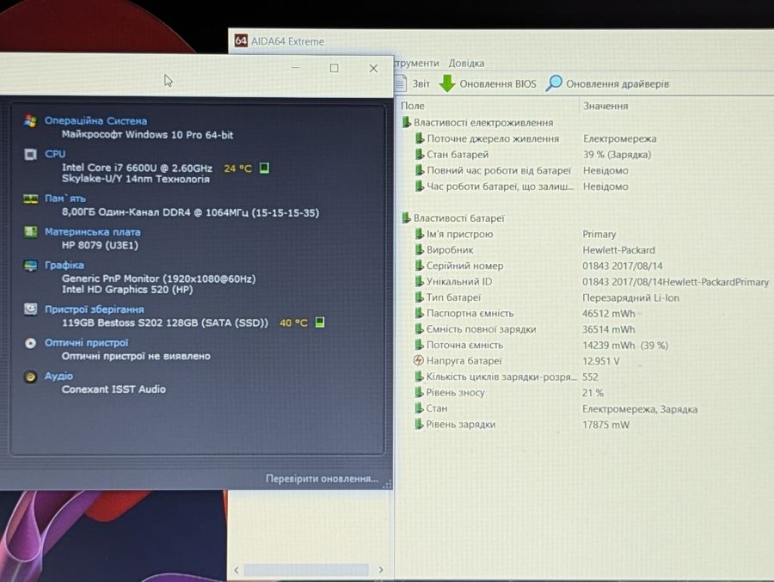The image size is (774, 582).
Task: Select the Стан row battery icon
Action: click(x=419, y=408)
